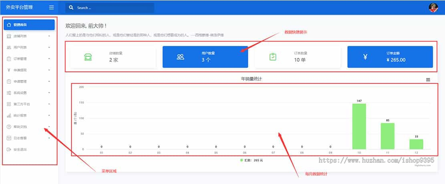Select the '3 个' user count value
The image size is (445, 184).
point(206,60)
